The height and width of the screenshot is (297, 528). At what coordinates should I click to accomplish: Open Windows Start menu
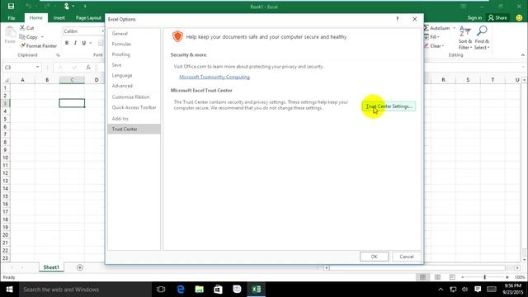click(9, 290)
